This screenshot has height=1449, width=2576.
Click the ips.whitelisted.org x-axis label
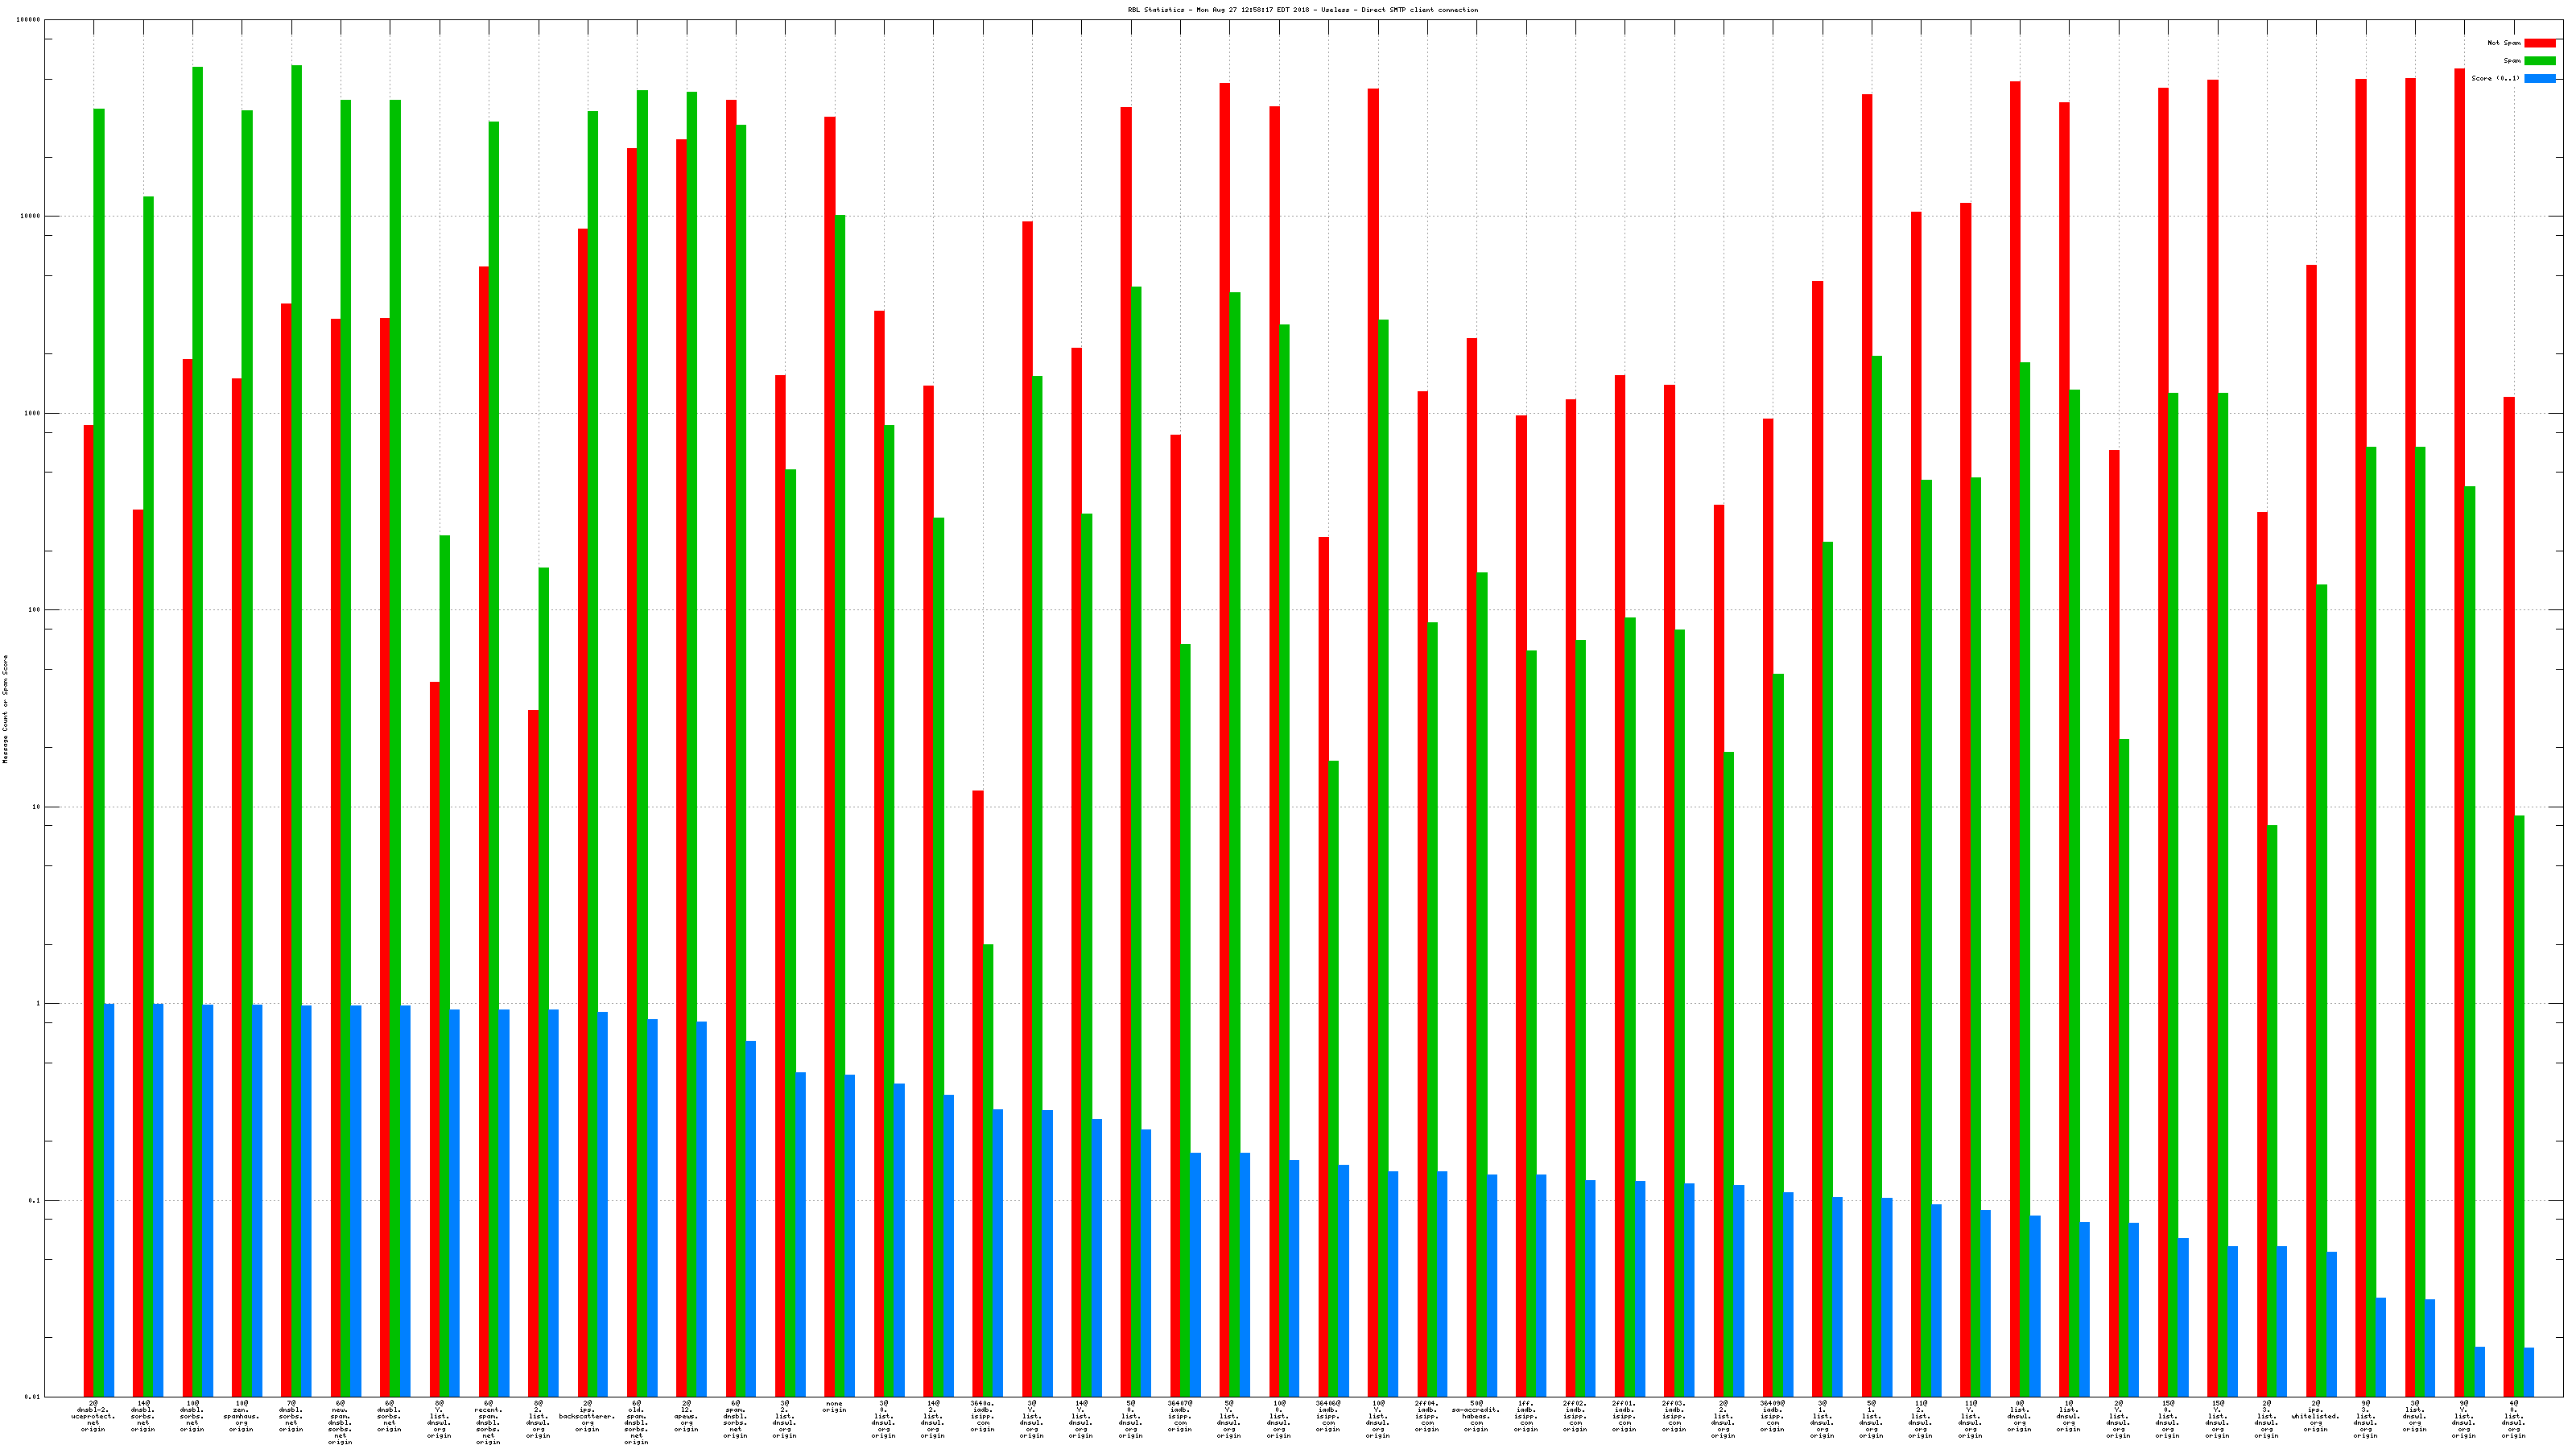pyautogui.click(x=2315, y=1416)
